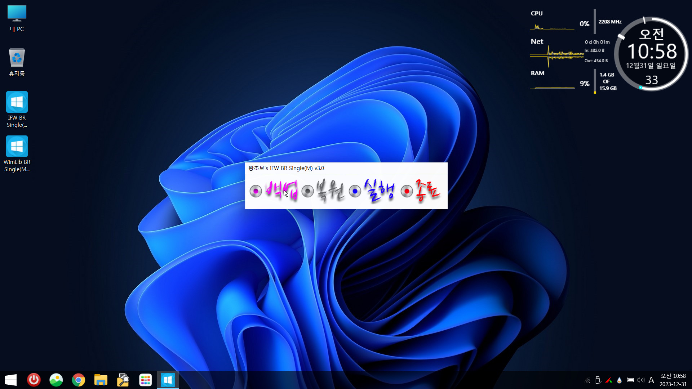Launch Chrome from the taskbar
This screenshot has width=692, height=389.
click(79, 380)
